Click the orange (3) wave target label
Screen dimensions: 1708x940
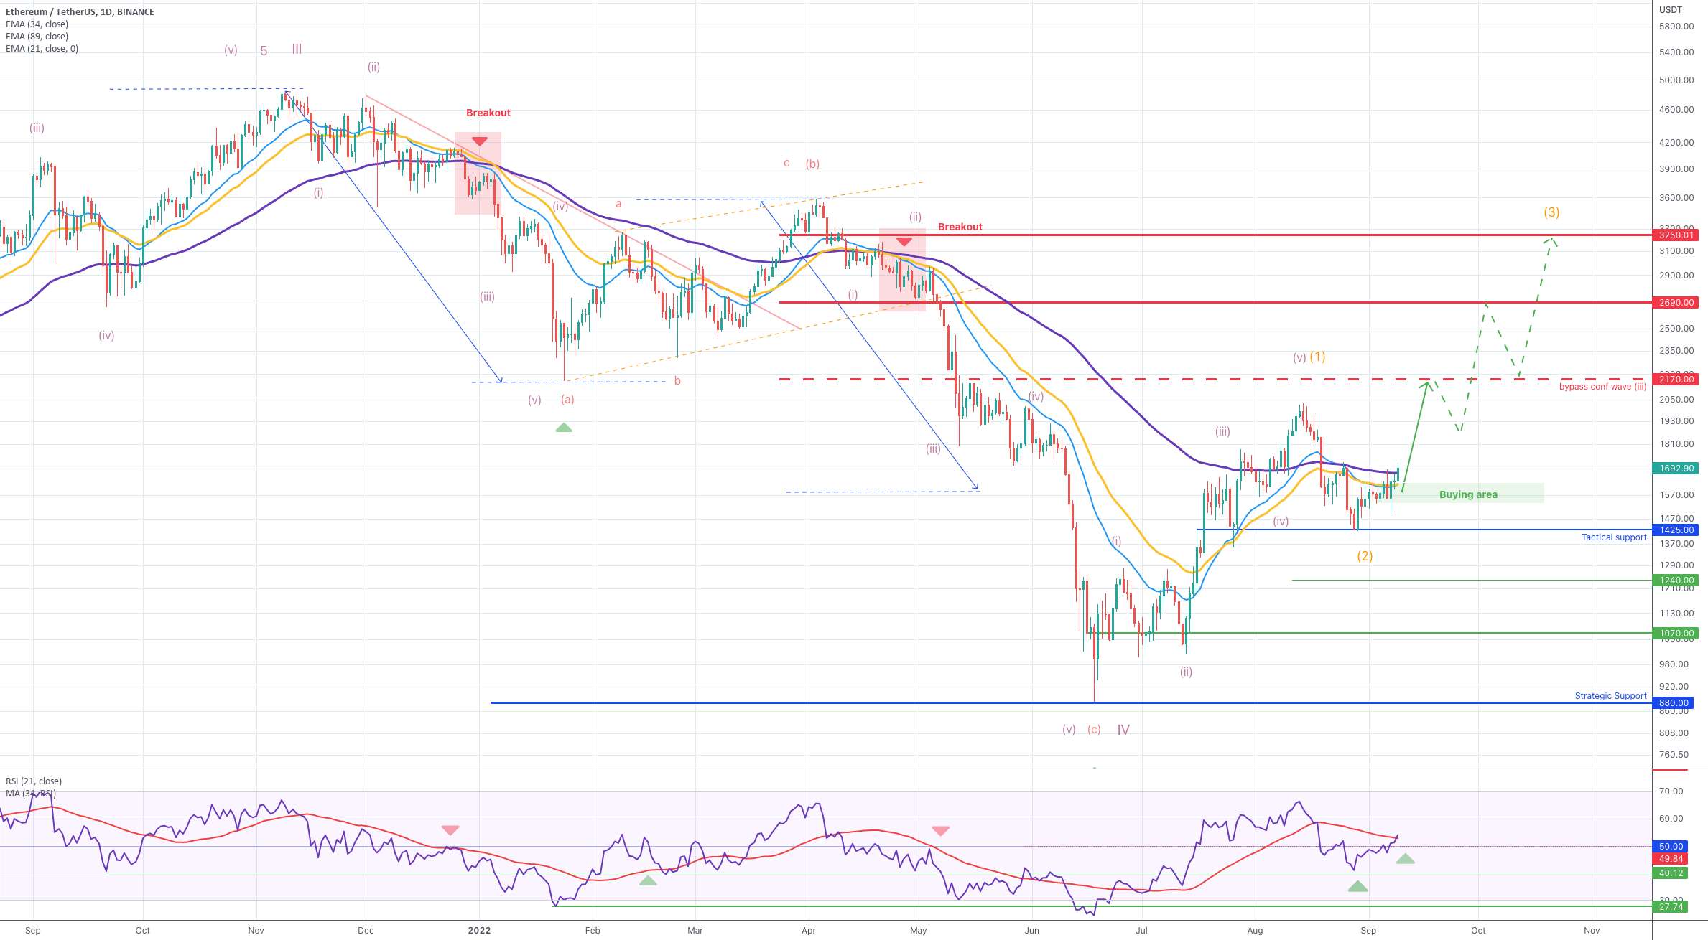coord(1551,212)
